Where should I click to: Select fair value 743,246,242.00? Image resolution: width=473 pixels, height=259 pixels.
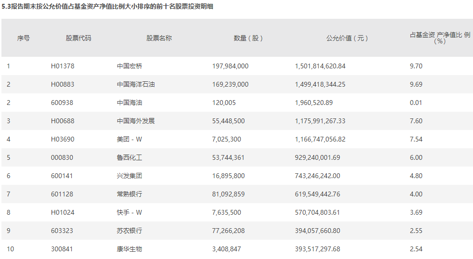pos(318,176)
